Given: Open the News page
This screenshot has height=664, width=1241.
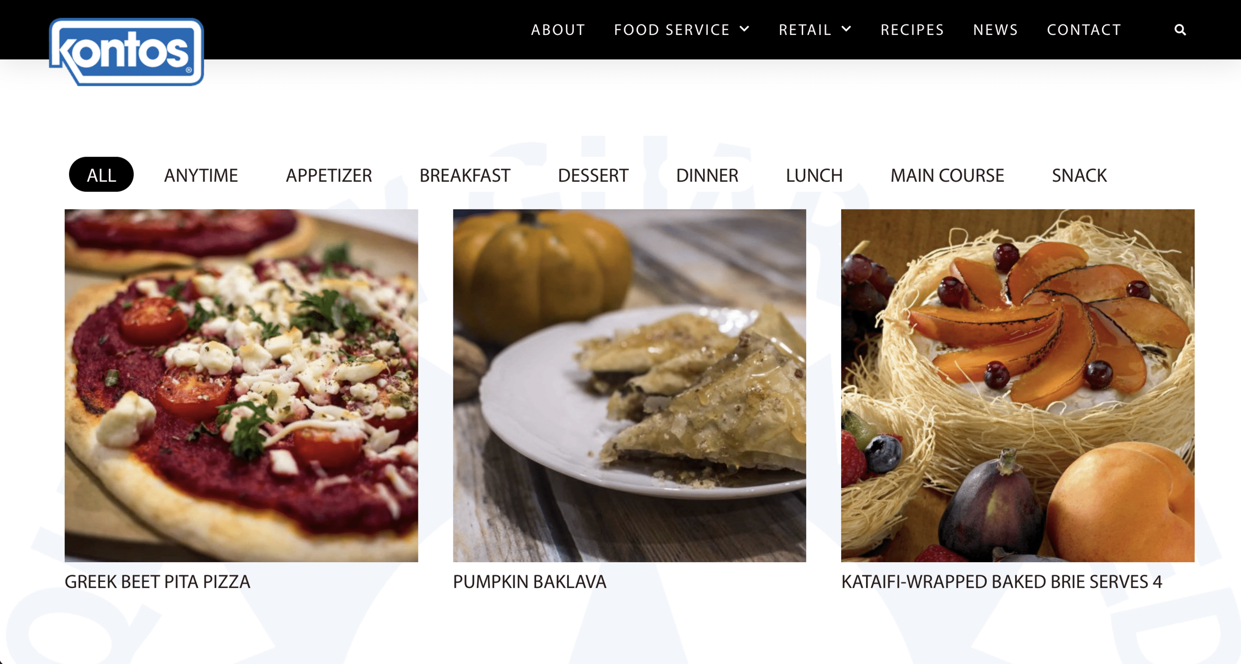Looking at the screenshot, I should [x=995, y=30].
